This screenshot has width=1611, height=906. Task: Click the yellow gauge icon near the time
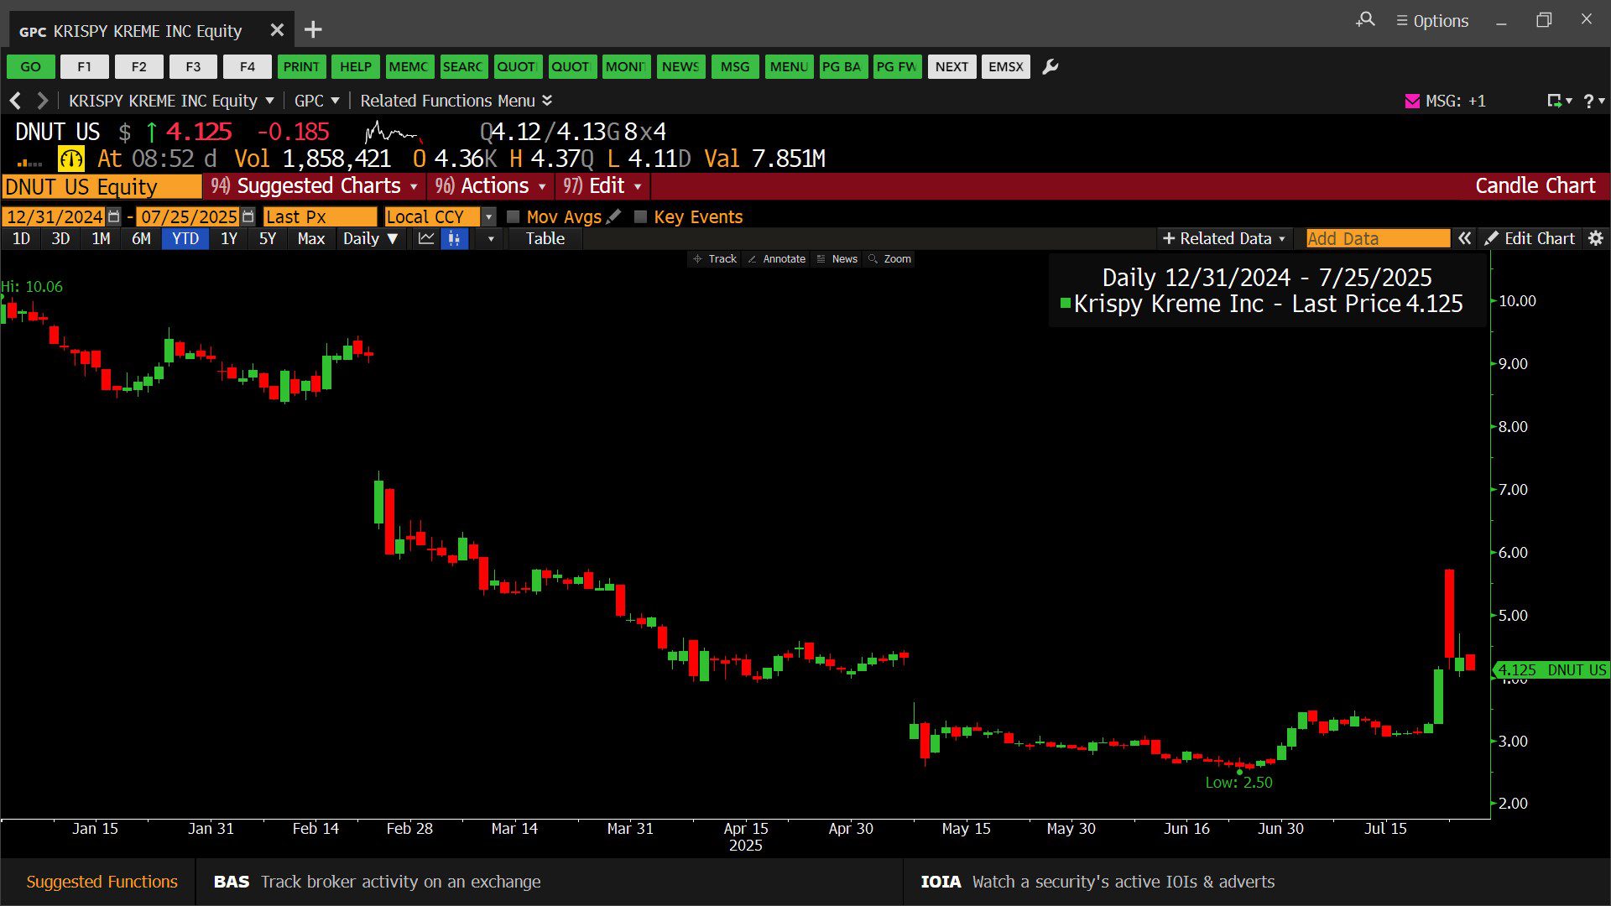(x=71, y=159)
